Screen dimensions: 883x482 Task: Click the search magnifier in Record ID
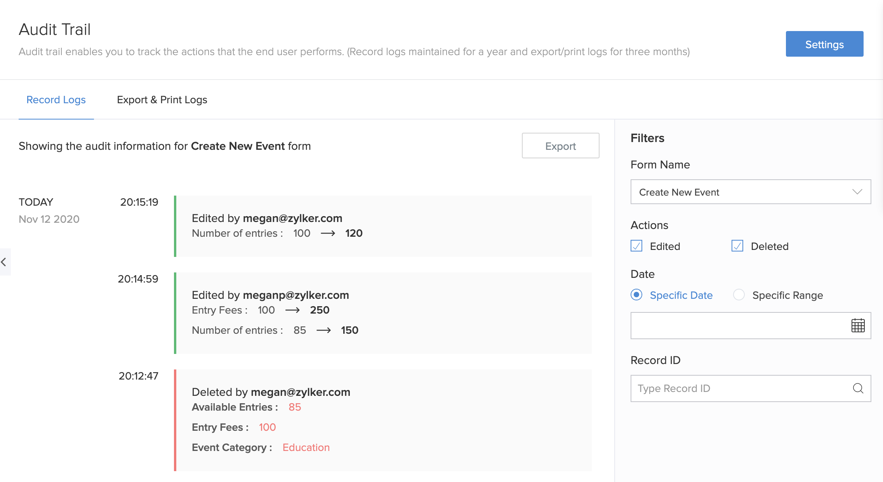(x=858, y=388)
